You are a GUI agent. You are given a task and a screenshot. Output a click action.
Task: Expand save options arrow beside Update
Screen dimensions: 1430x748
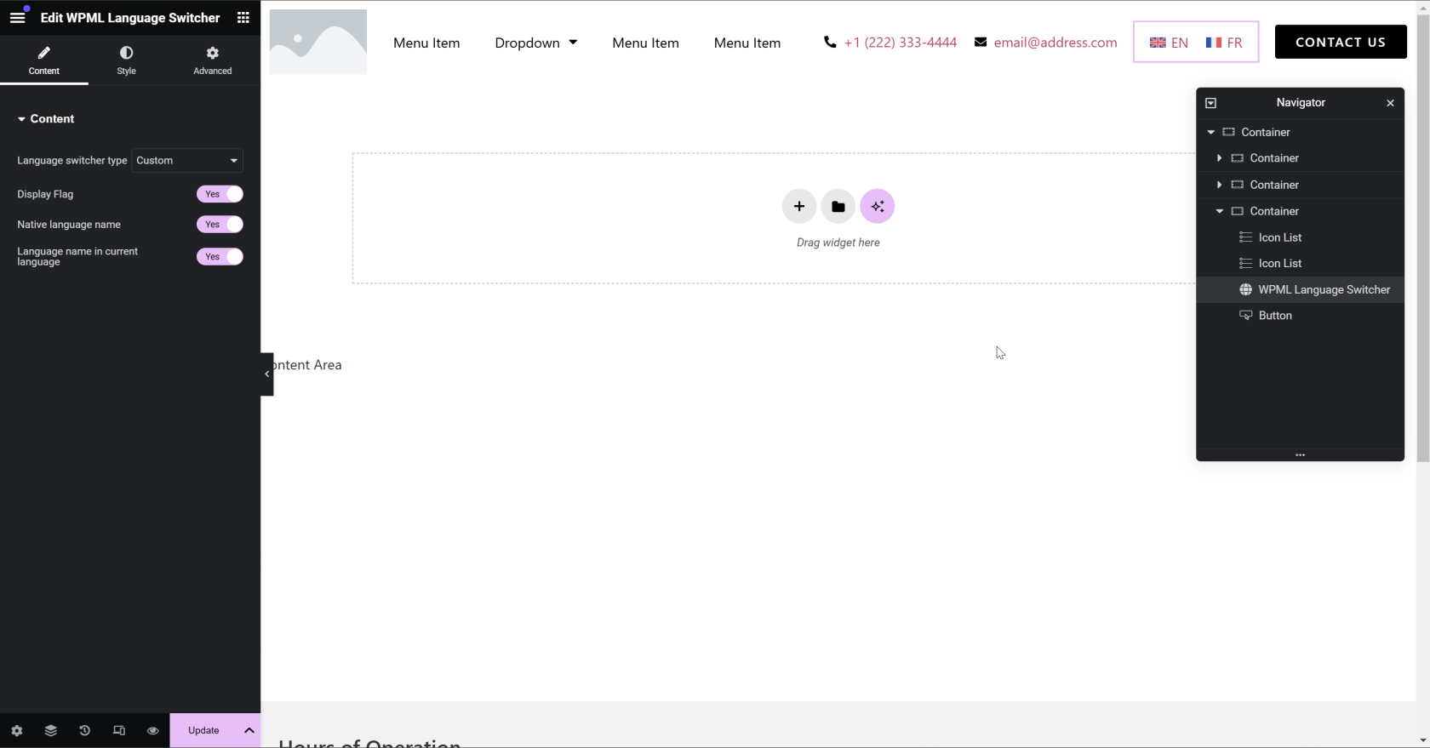click(249, 730)
